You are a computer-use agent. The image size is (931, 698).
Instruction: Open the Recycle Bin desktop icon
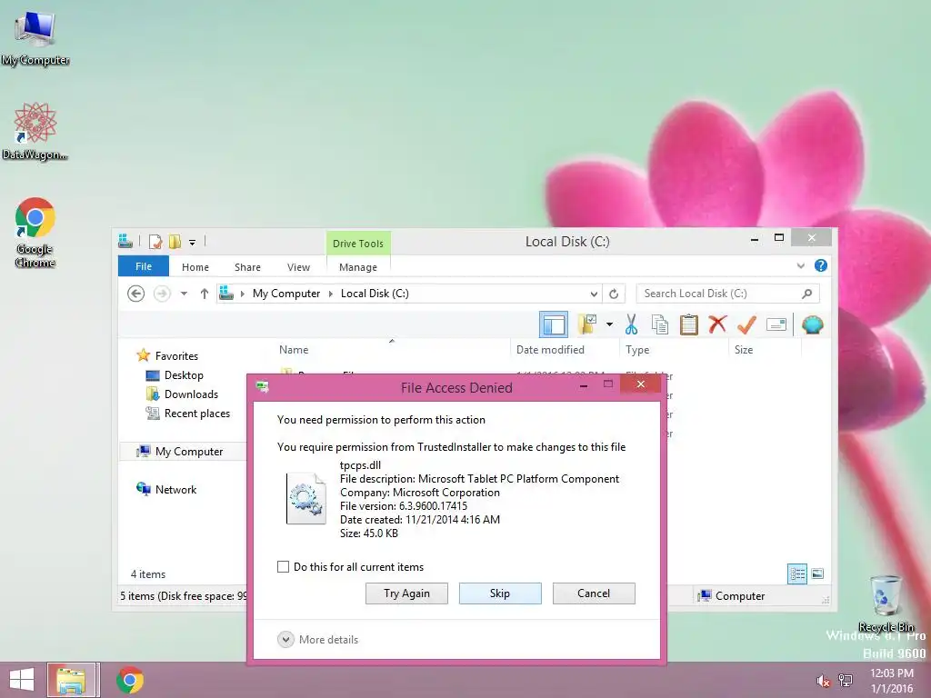coord(886,603)
